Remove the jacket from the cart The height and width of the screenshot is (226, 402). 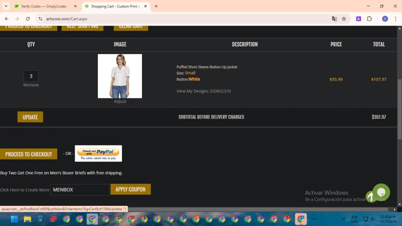click(31, 85)
